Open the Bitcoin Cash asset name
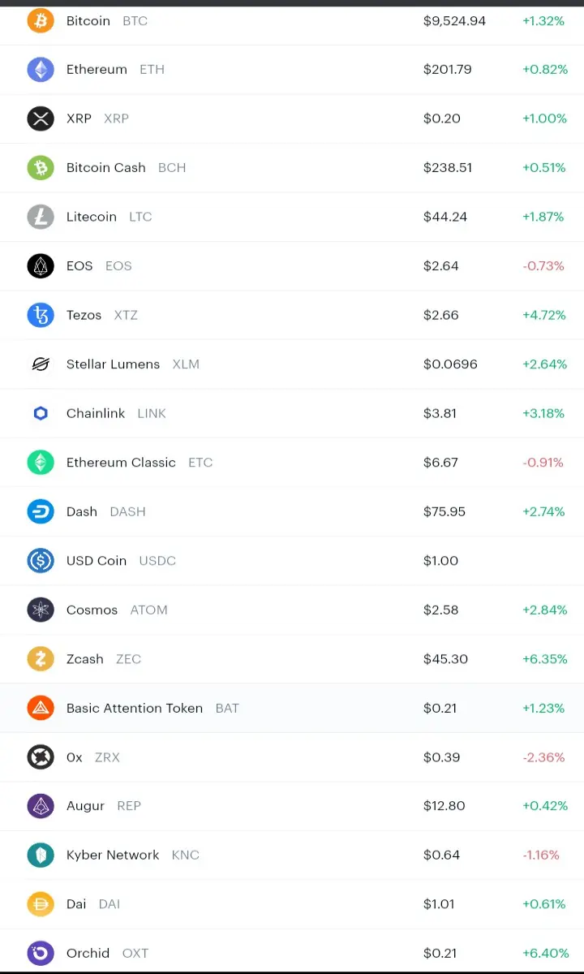Image resolution: width=584 pixels, height=974 pixels. point(106,167)
